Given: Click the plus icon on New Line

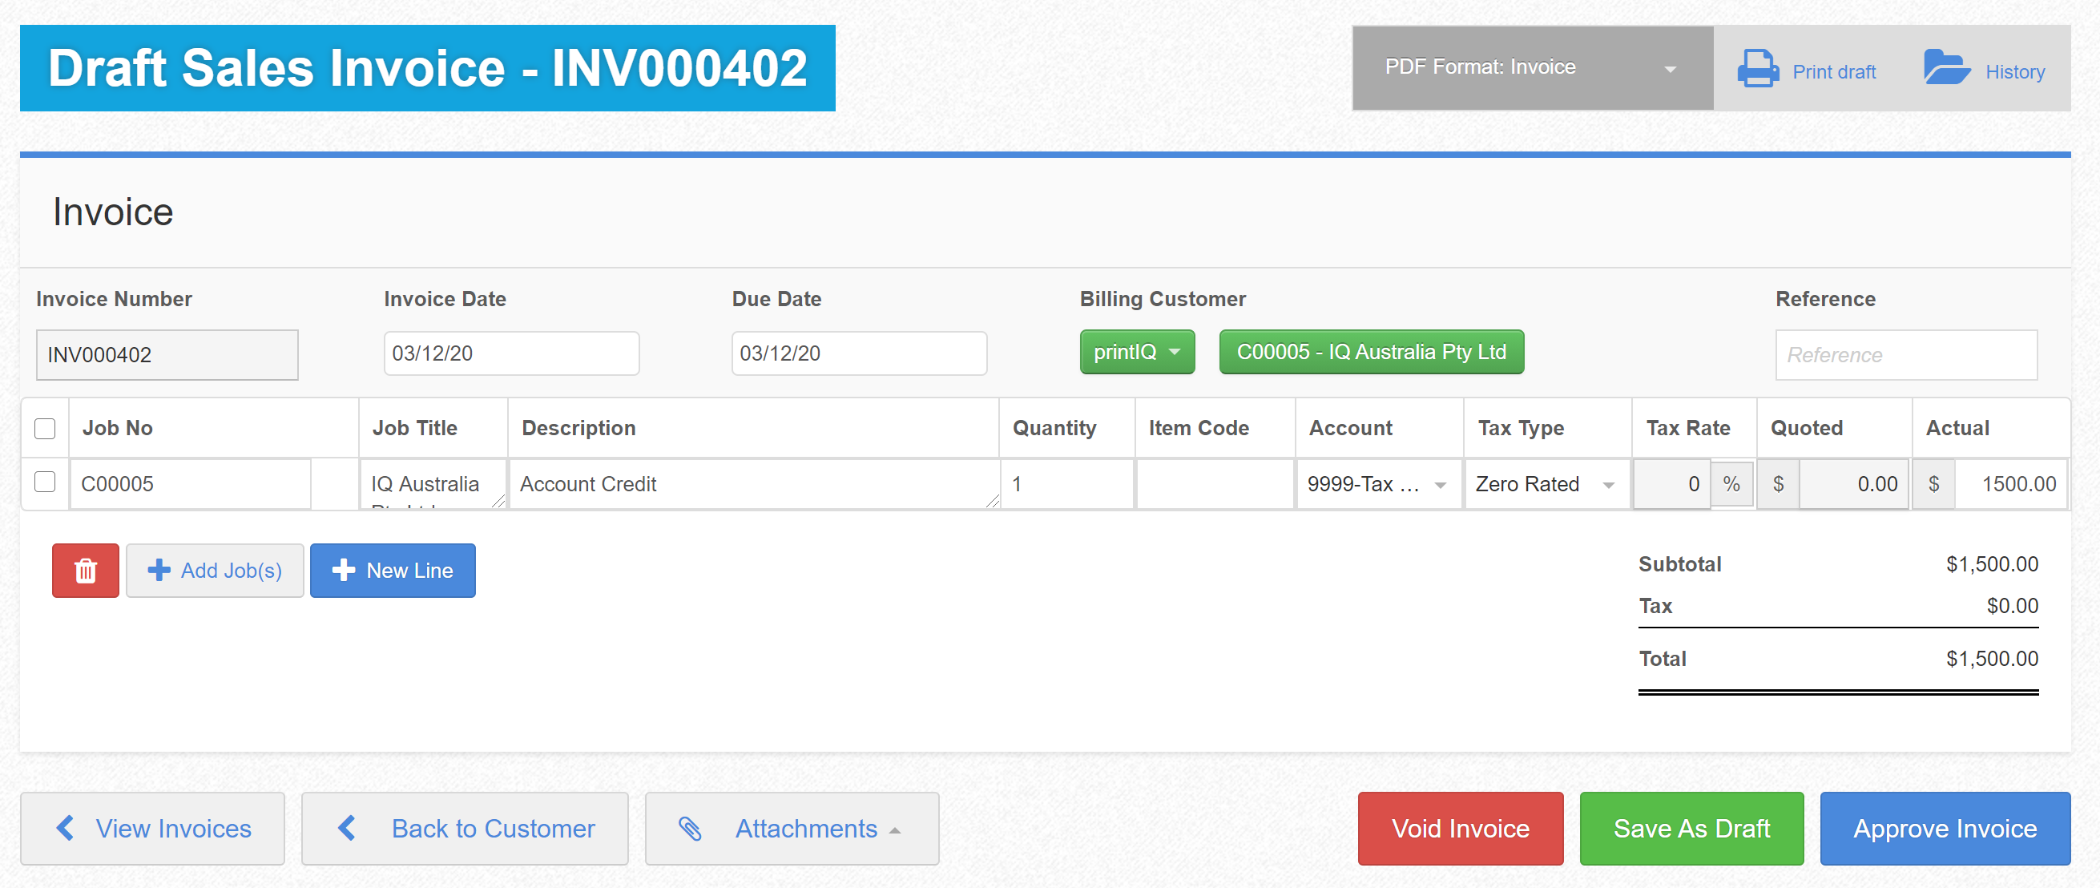Looking at the screenshot, I should pyautogui.click(x=343, y=570).
